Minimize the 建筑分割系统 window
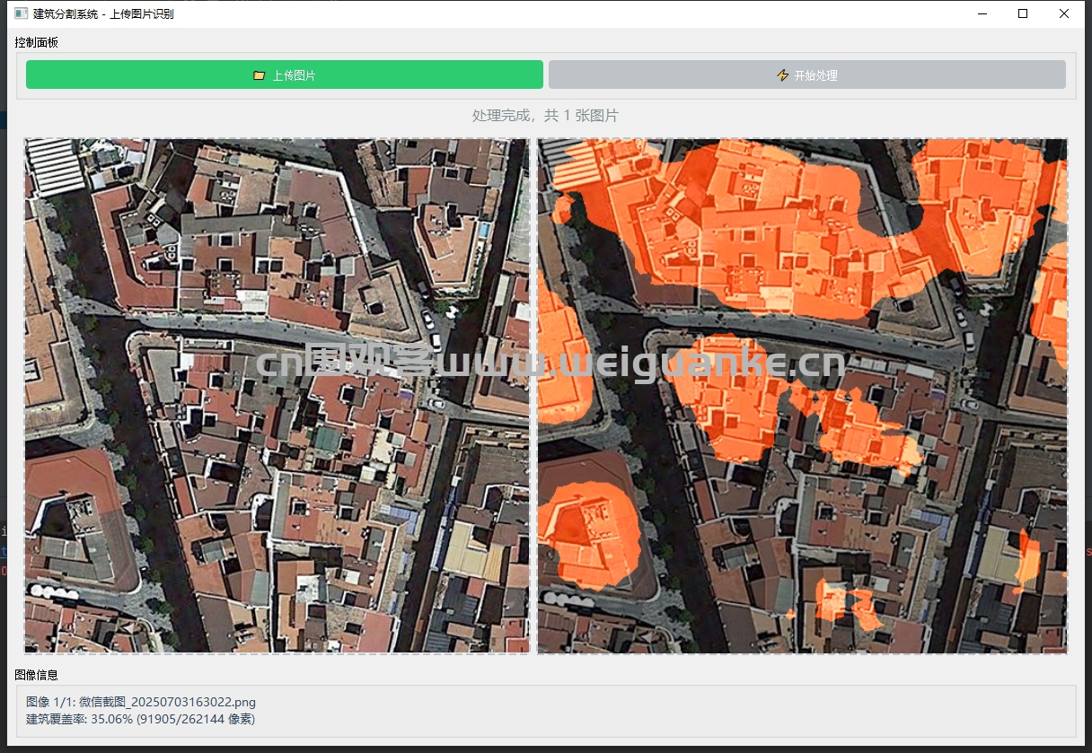 [982, 13]
